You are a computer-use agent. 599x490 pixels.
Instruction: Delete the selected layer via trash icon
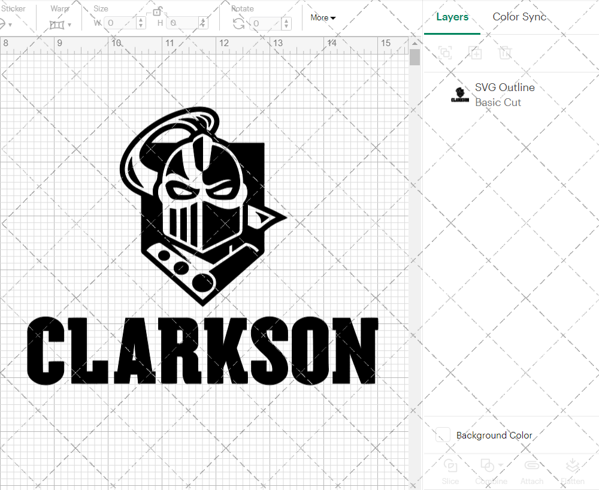[506, 53]
